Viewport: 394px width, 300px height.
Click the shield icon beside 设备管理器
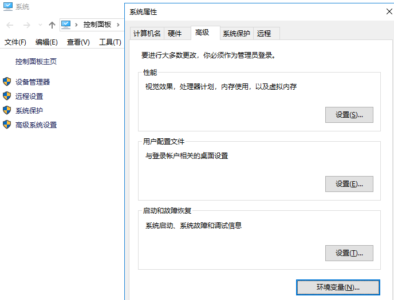7,82
